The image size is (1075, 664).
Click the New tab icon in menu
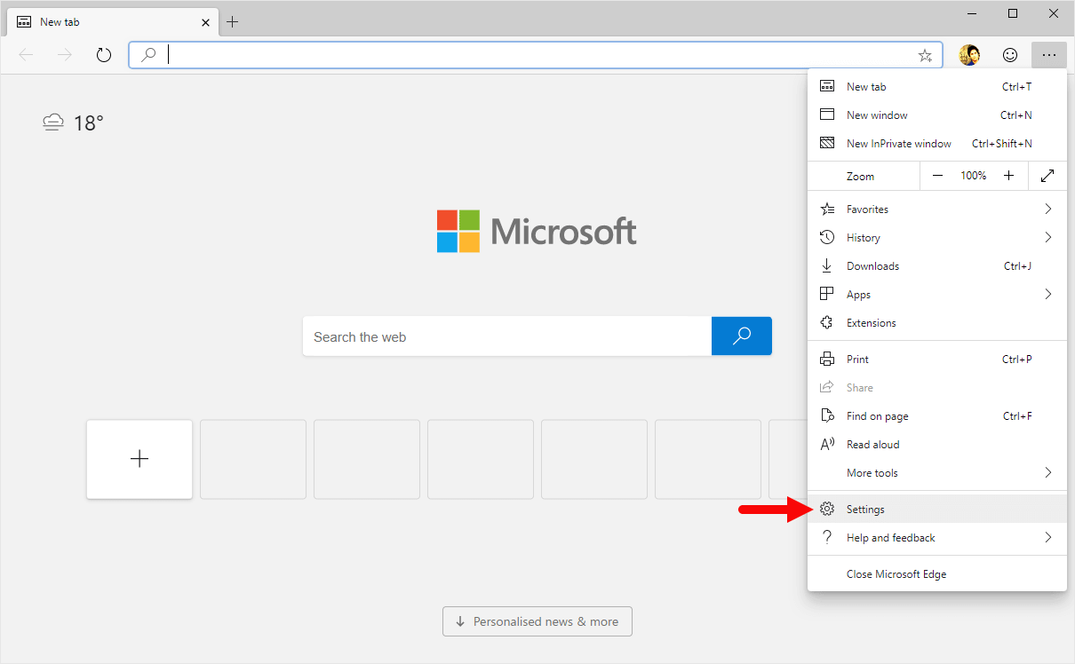827,86
